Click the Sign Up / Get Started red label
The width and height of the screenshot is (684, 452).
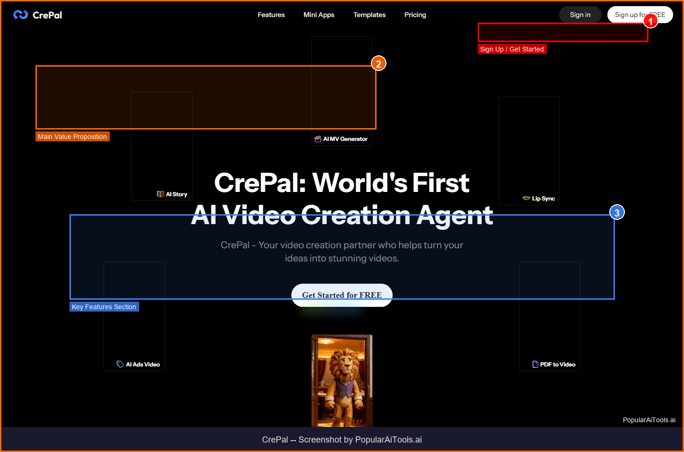[x=512, y=49]
